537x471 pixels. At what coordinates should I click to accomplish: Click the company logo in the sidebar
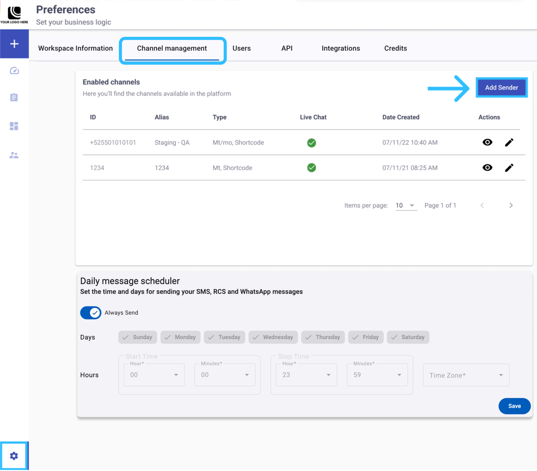(x=14, y=15)
